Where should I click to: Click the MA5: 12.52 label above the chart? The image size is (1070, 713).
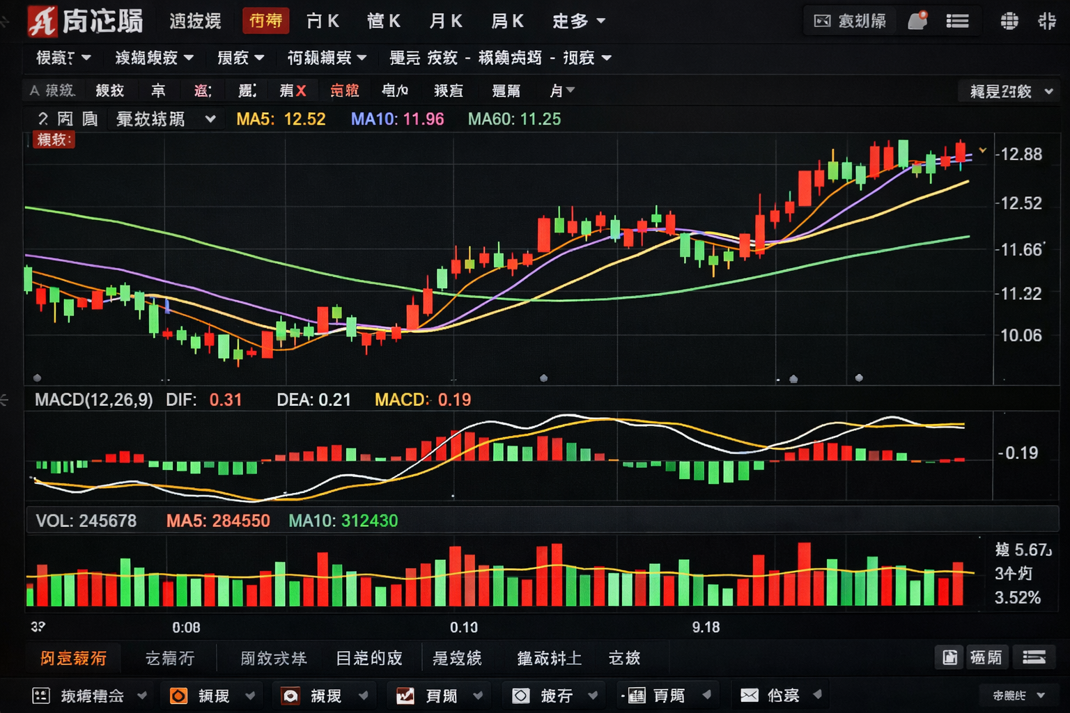(281, 119)
